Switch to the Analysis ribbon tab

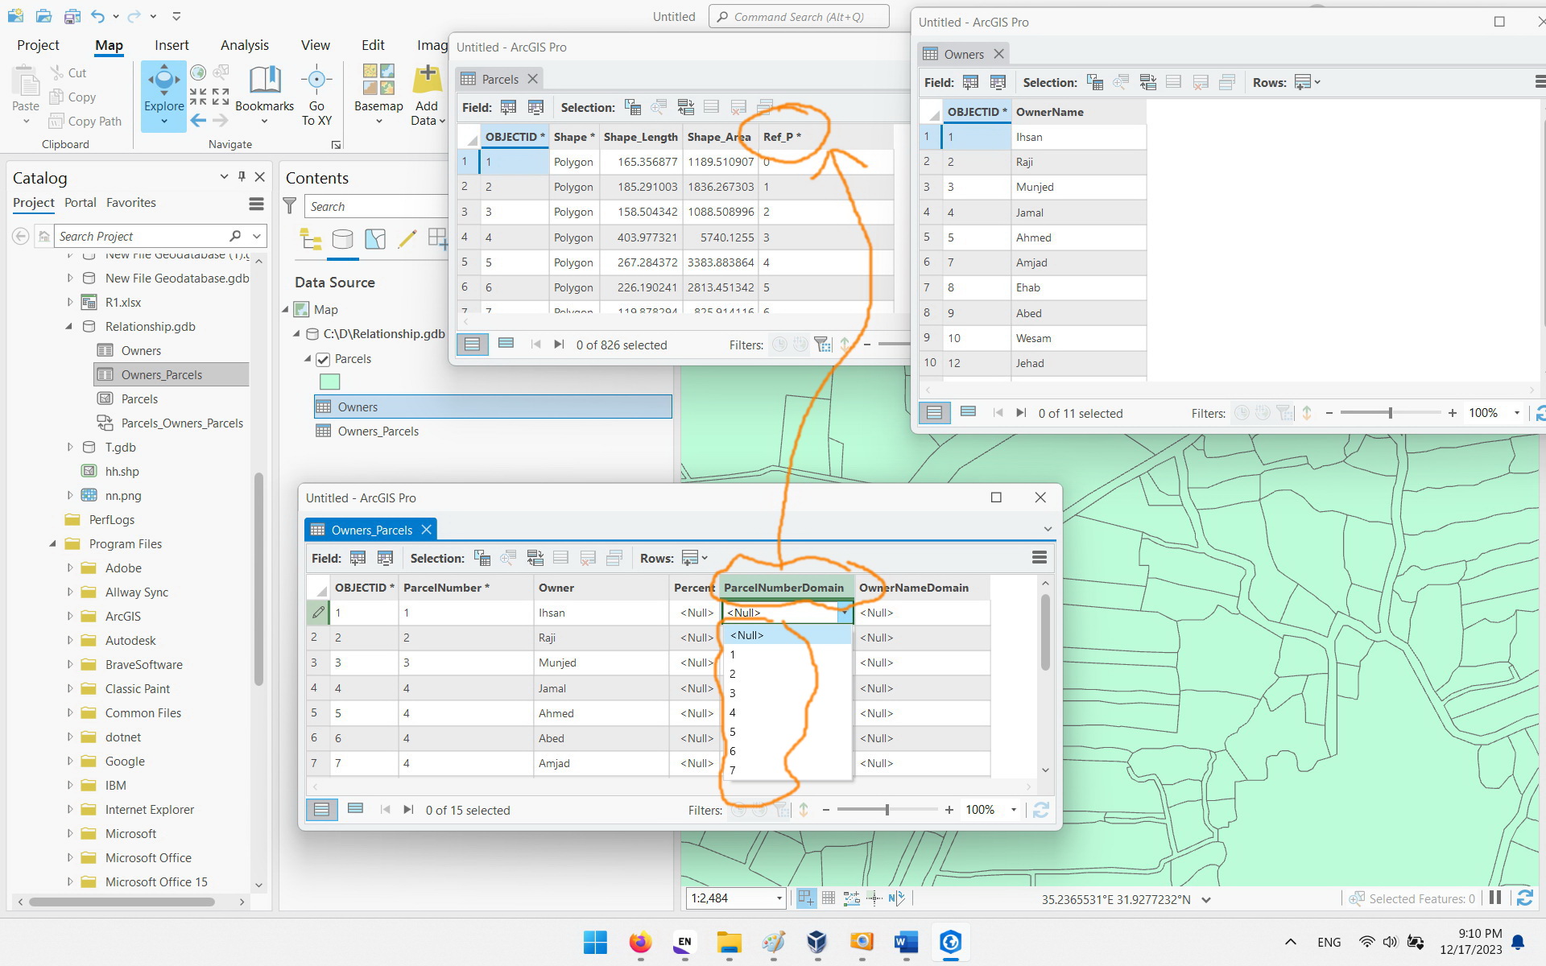[244, 45]
